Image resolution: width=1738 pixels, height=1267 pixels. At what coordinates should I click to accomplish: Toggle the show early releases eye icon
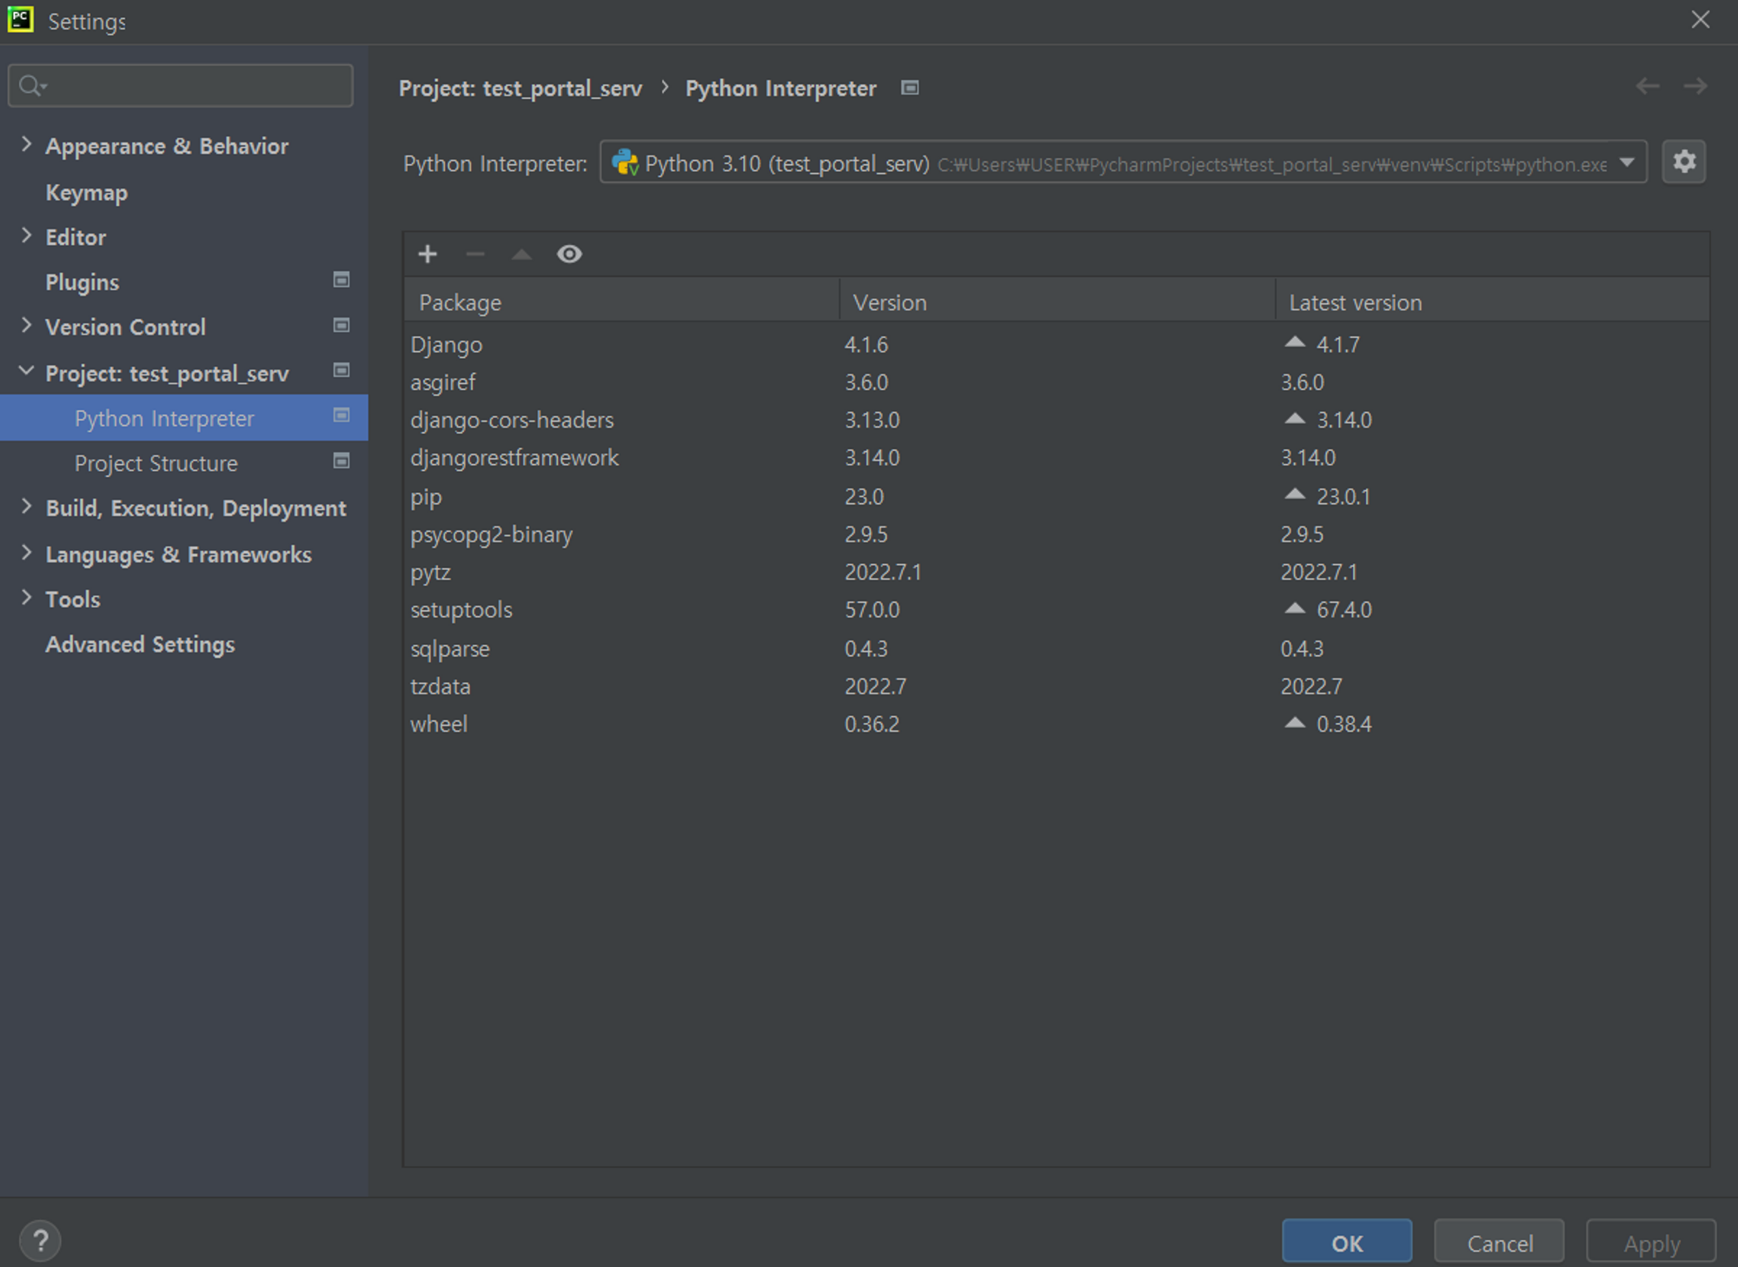point(569,254)
